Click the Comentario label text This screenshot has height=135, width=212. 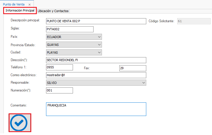coord(19,105)
